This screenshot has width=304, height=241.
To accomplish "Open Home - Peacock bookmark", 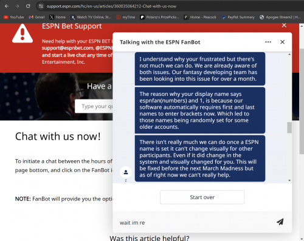I will (x=200, y=17).
